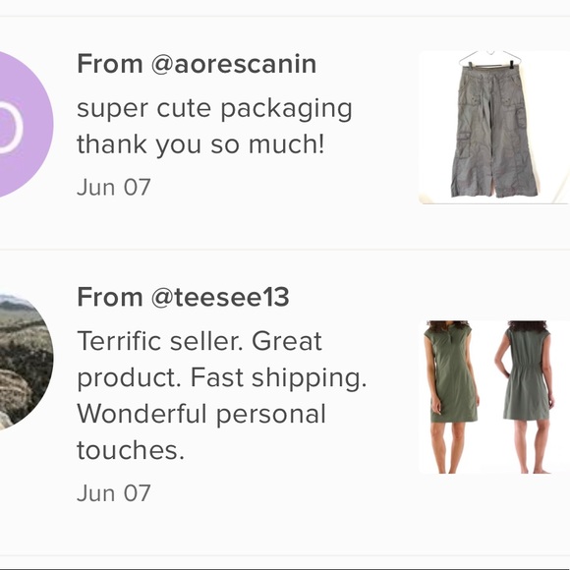570x570 pixels.
Task: Click the 'Wonderful personal' comment line
Action: (201, 414)
